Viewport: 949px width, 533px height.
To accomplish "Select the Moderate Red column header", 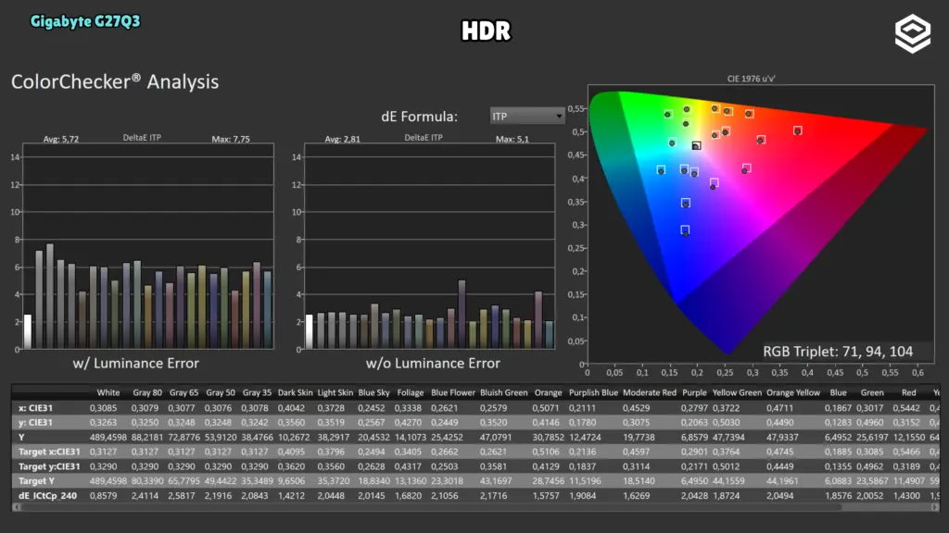I will pyautogui.click(x=650, y=392).
